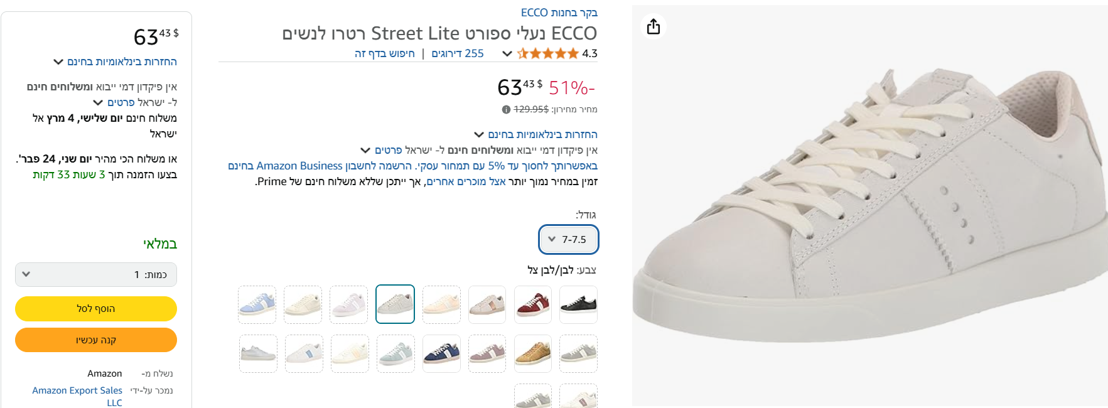Select the mustard tan sneaker swatch
Image resolution: width=1108 pixels, height=408 pixels.
click(533, 354)
